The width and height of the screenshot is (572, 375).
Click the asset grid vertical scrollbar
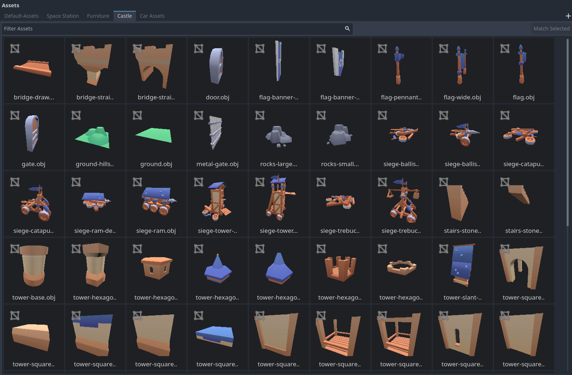coord(568,132)
